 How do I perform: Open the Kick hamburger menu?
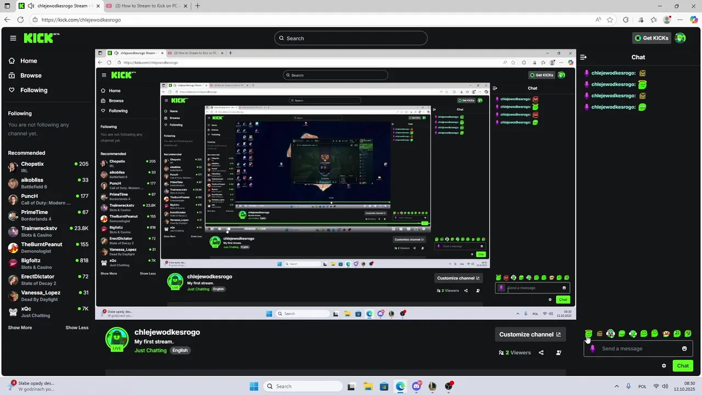pos(13,38)
